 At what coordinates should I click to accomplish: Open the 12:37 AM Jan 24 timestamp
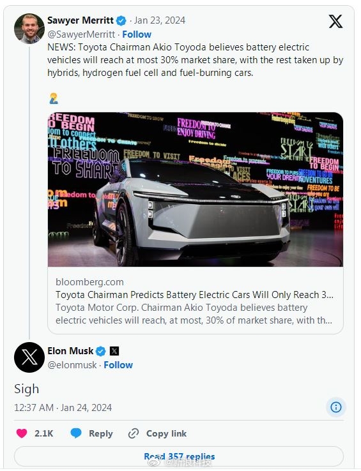63,408
